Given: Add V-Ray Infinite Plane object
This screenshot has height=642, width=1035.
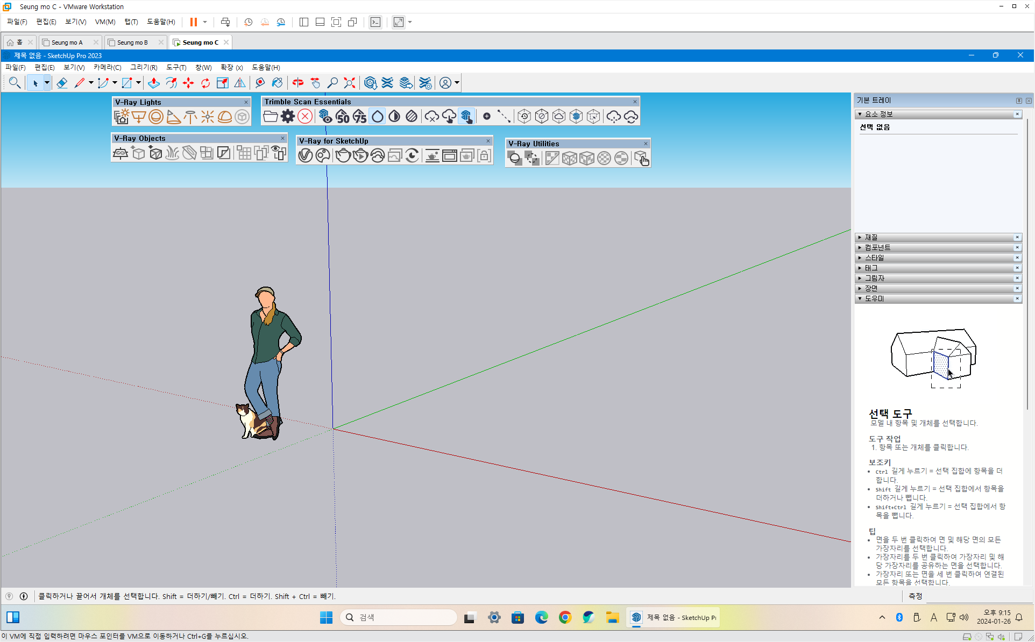Looking at the screenshot, I should click(x=120, y=153).
